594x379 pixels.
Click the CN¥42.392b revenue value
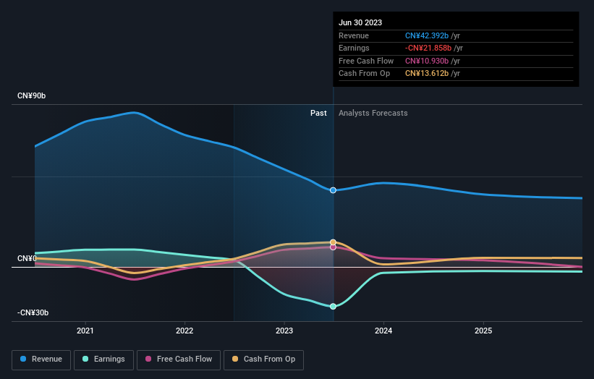coord(427,35)
